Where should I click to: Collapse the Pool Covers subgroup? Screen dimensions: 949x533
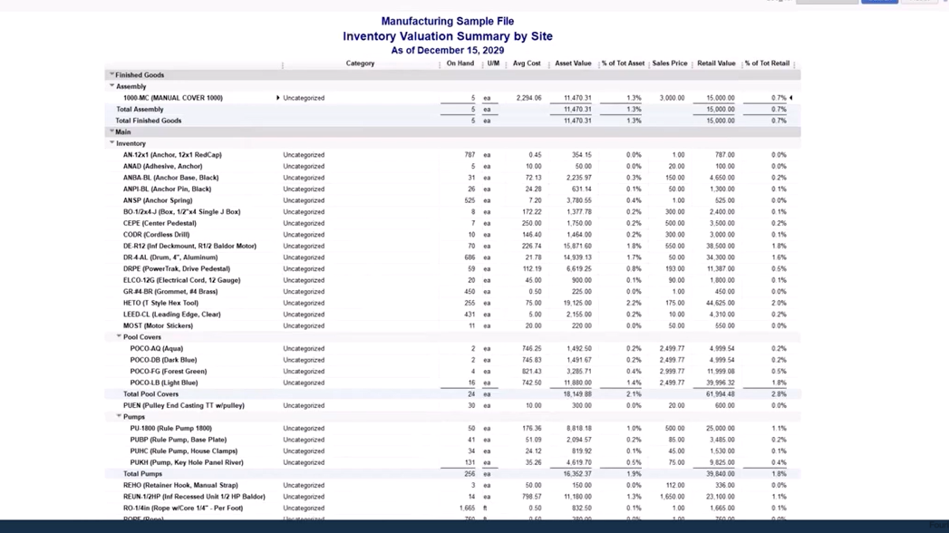click(119, 337)
